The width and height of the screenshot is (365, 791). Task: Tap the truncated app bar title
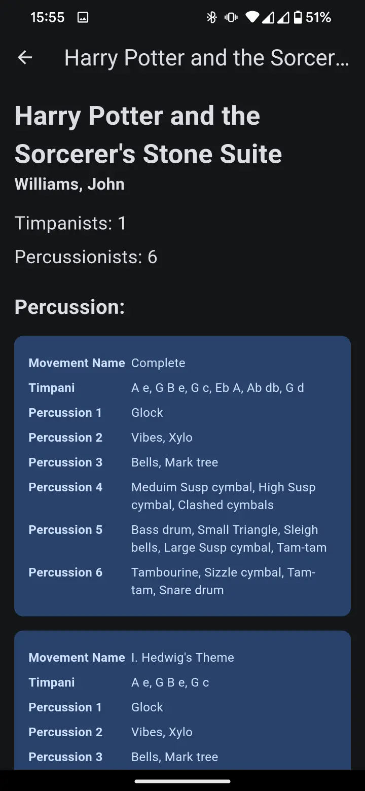[207, 58]
